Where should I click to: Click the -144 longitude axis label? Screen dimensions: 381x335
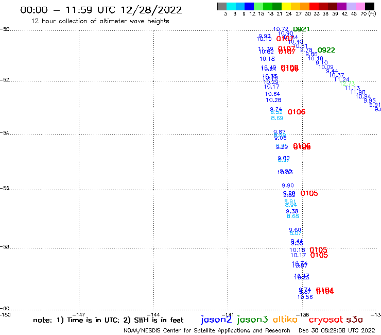click(x=153, y=315)
